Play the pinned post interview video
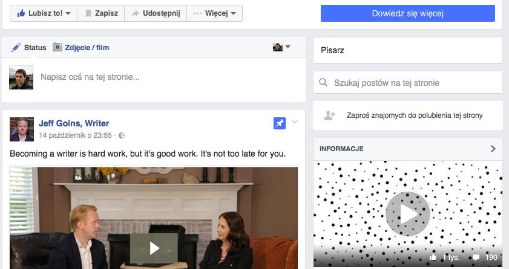This screenshot has height=269, width=509. (x=154, y=248)
